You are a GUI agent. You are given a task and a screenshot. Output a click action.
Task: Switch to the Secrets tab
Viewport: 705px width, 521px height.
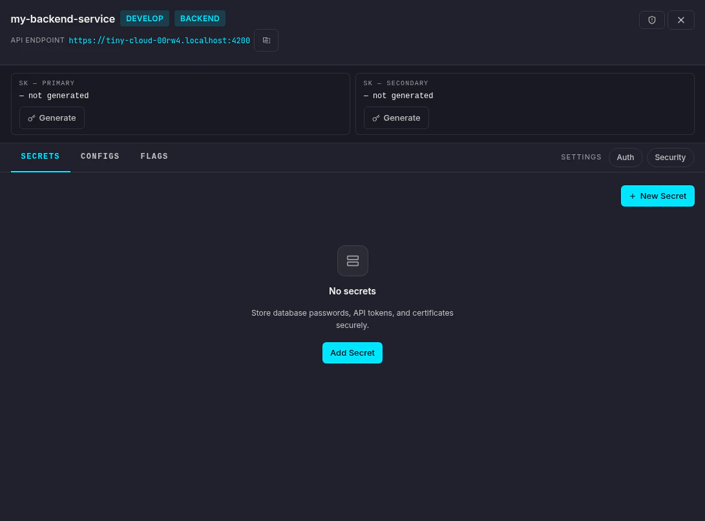pos(40,156)
